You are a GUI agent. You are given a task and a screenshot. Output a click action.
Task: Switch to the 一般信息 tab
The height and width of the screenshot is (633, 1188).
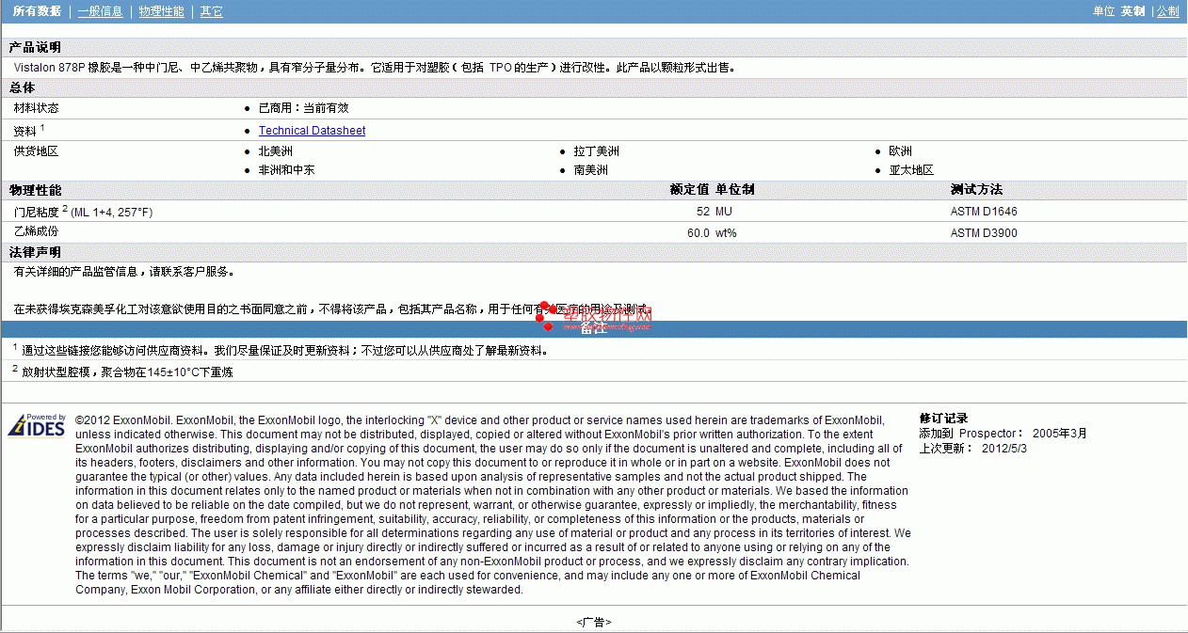[x=100, y=11]
